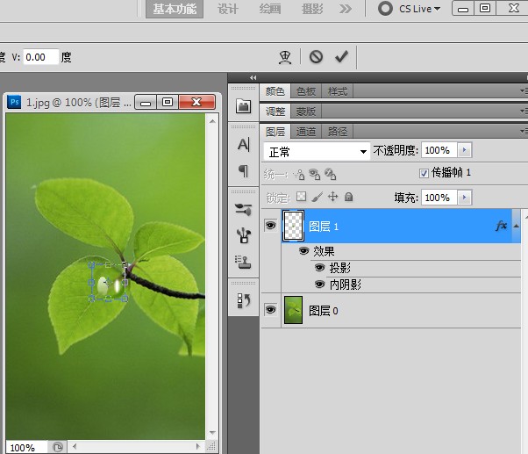This screenshot has width=528, height=454.
Task: Click the document vertical scrollbar down arrow
Action: [212, 432]
